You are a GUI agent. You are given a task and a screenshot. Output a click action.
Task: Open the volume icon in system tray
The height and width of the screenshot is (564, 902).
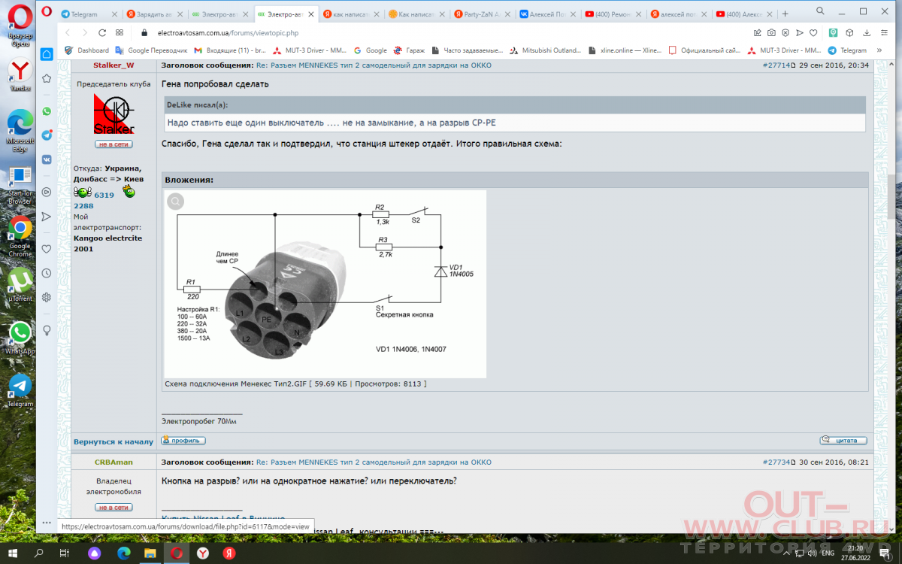tap(813, 553)
